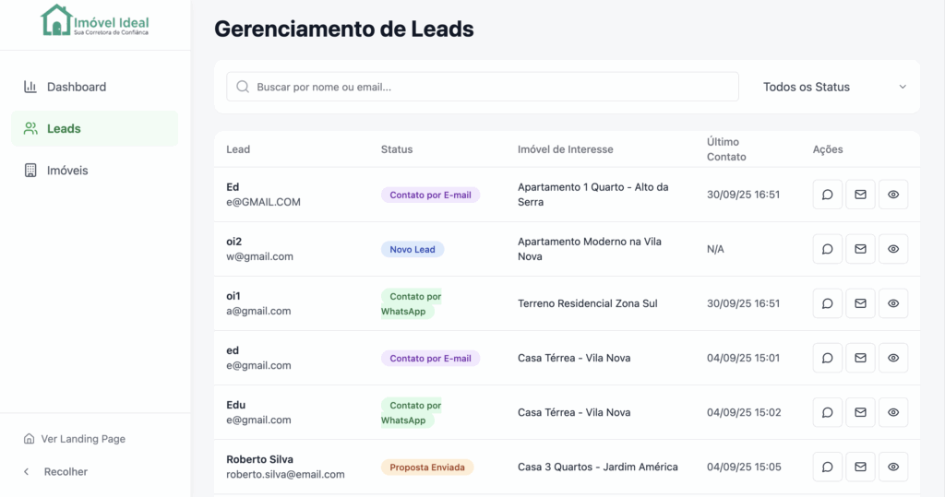Click the chat bubble icon for Roberto Silva
945x497 pixels.
click(827, 467)
